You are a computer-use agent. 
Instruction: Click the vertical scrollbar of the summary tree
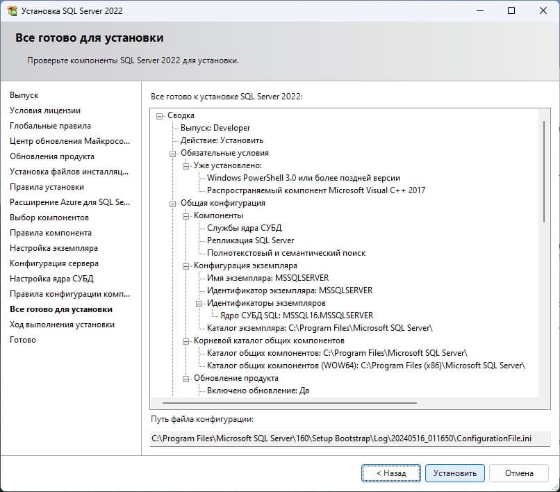click(544, 172)
